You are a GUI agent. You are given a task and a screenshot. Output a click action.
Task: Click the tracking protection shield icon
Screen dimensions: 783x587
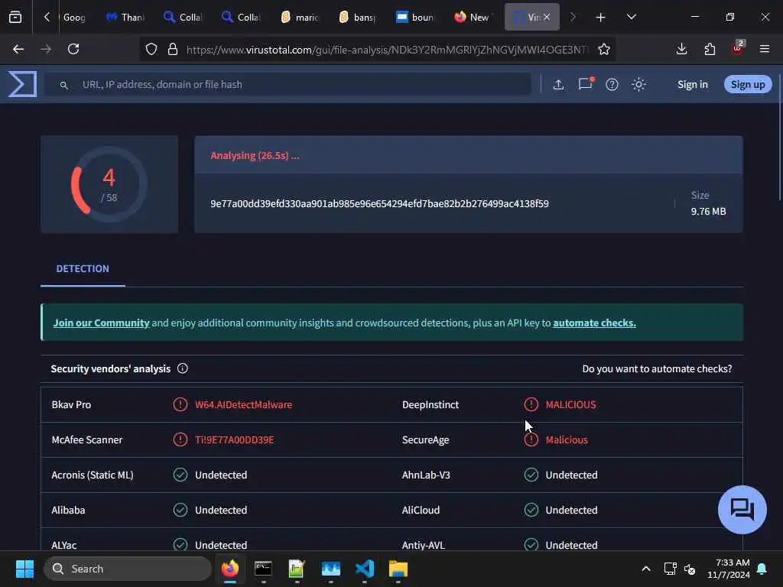point(151,49)
